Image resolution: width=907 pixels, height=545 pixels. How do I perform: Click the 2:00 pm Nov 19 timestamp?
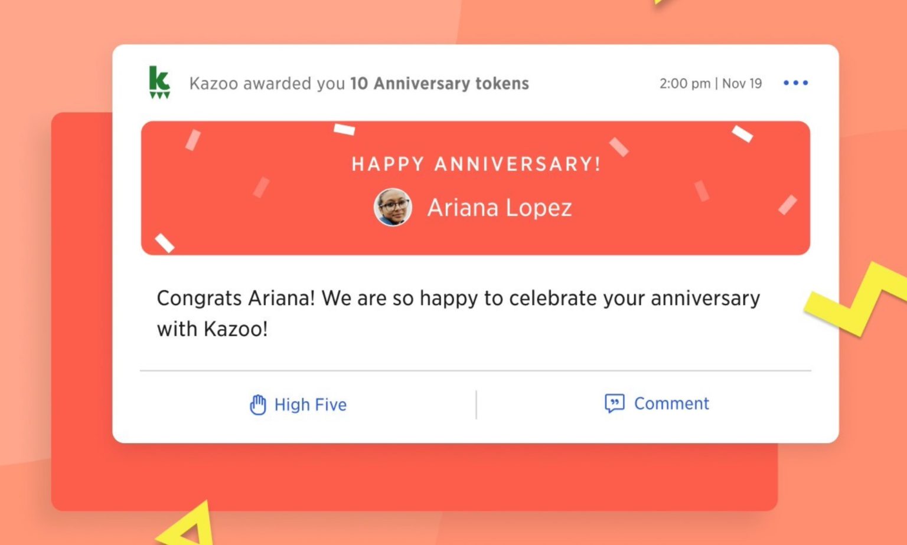(x=710, y=83)
